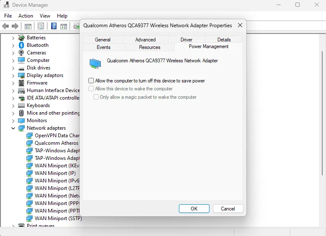The height and width of the screenshot is (236, 326).
Task: Select the Power Management tab
Action: [x=209, y=46]
